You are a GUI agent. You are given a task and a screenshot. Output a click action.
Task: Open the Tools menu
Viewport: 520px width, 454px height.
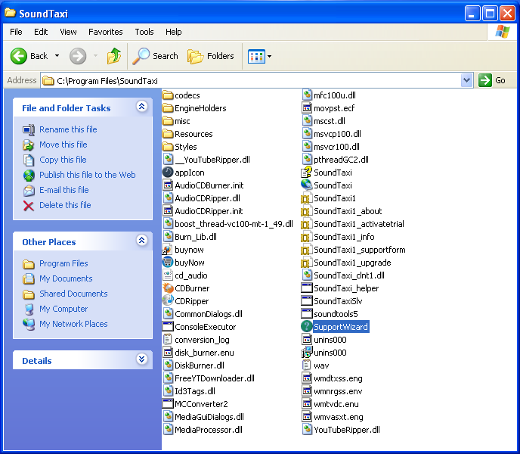[144, 32]
